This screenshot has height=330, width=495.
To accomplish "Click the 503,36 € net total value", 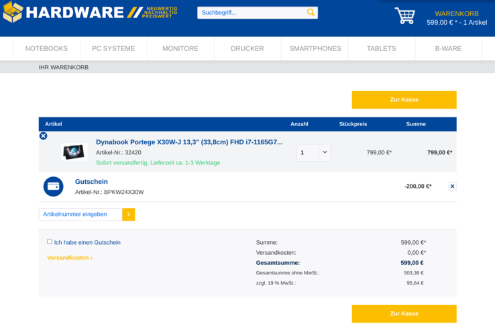I will [414, 273].
